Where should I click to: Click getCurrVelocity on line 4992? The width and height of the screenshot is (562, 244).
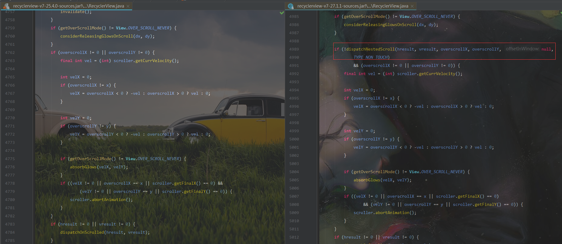point(437,74)
